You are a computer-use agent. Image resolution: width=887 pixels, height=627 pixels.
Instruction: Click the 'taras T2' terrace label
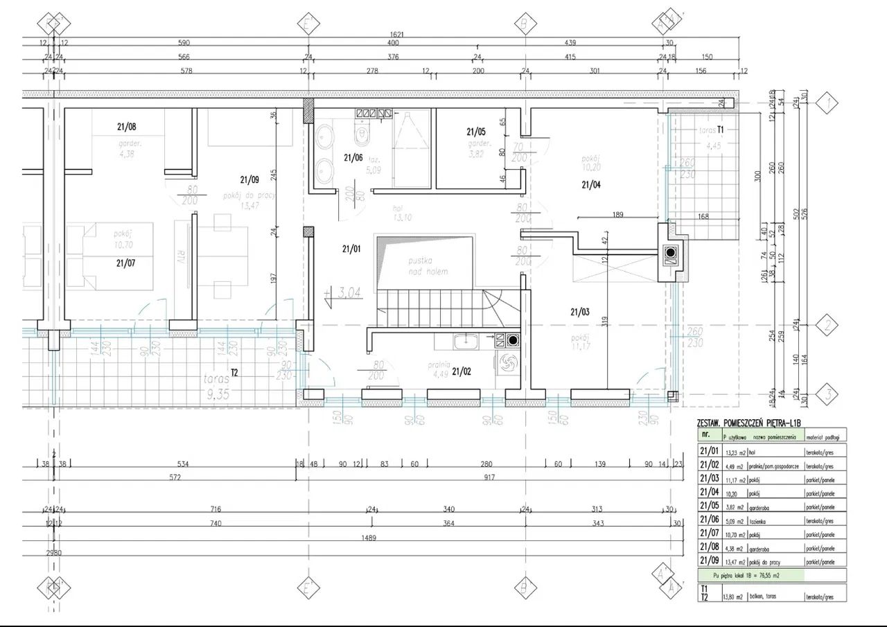220,378
